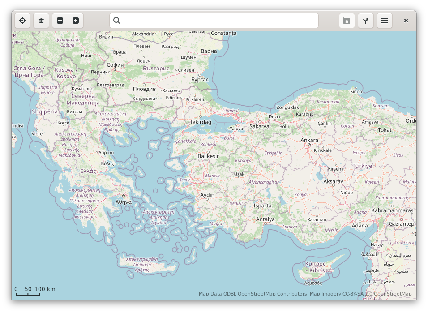
Task: Toggle the route planner sidebar
Action: (x=366, y=21)
